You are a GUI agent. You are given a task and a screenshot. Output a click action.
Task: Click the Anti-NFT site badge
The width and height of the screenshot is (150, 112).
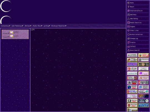(132, 69)
